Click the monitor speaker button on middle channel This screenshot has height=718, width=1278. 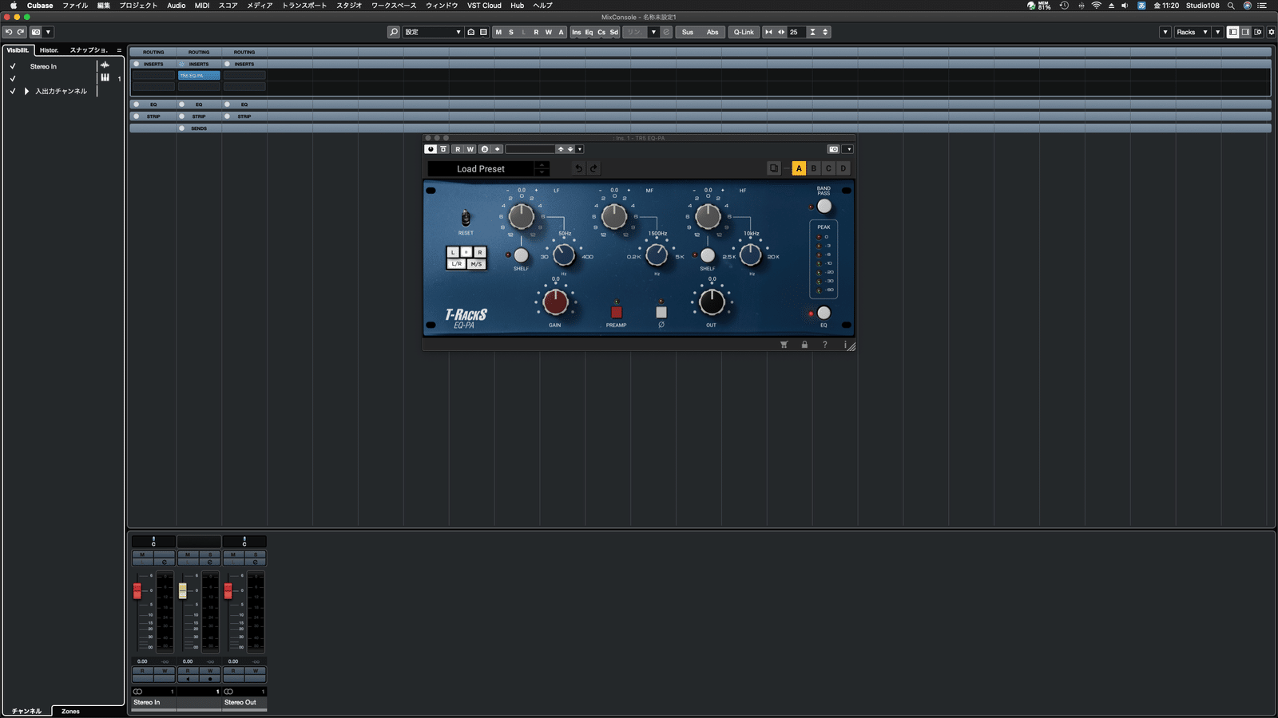pos(188,679)
